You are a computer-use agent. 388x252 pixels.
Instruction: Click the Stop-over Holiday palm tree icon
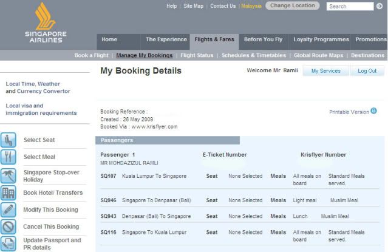click(x=8, y=175)
